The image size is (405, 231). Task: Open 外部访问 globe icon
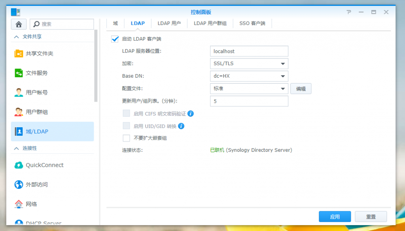click(19, 184)
